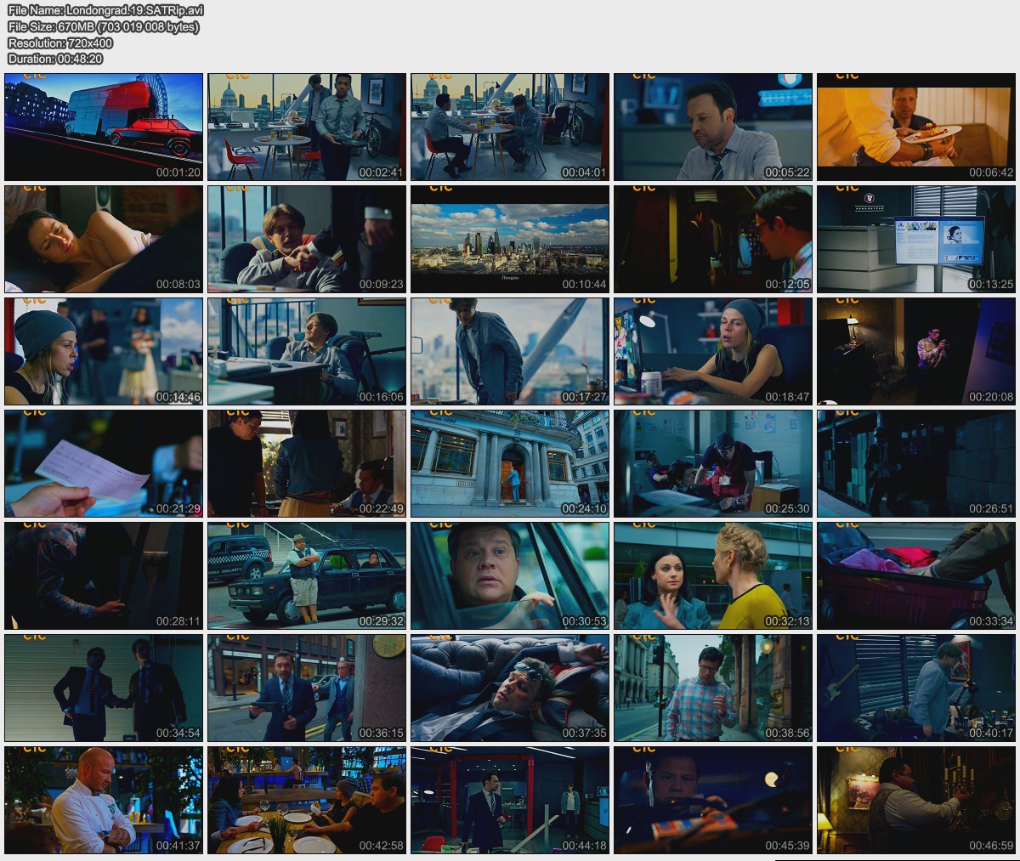Viewport: 1020px width, 861px height.
Task: Select the building entrance thumbnail at 00:24:10
Action: click(x=510, y=463)
